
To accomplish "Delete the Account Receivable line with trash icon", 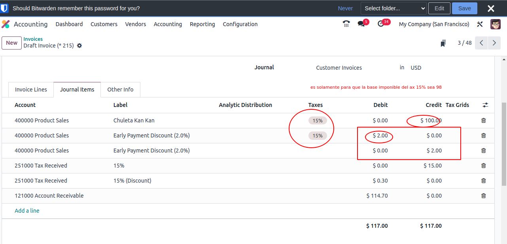I will (483, 196).
